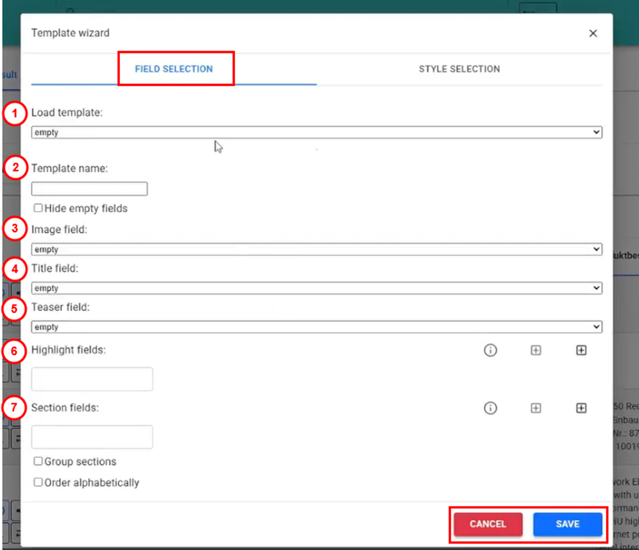Open the Title field dropdown

[x=316, y=288]
